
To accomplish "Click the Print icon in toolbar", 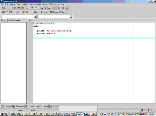I will coord(27,8).
